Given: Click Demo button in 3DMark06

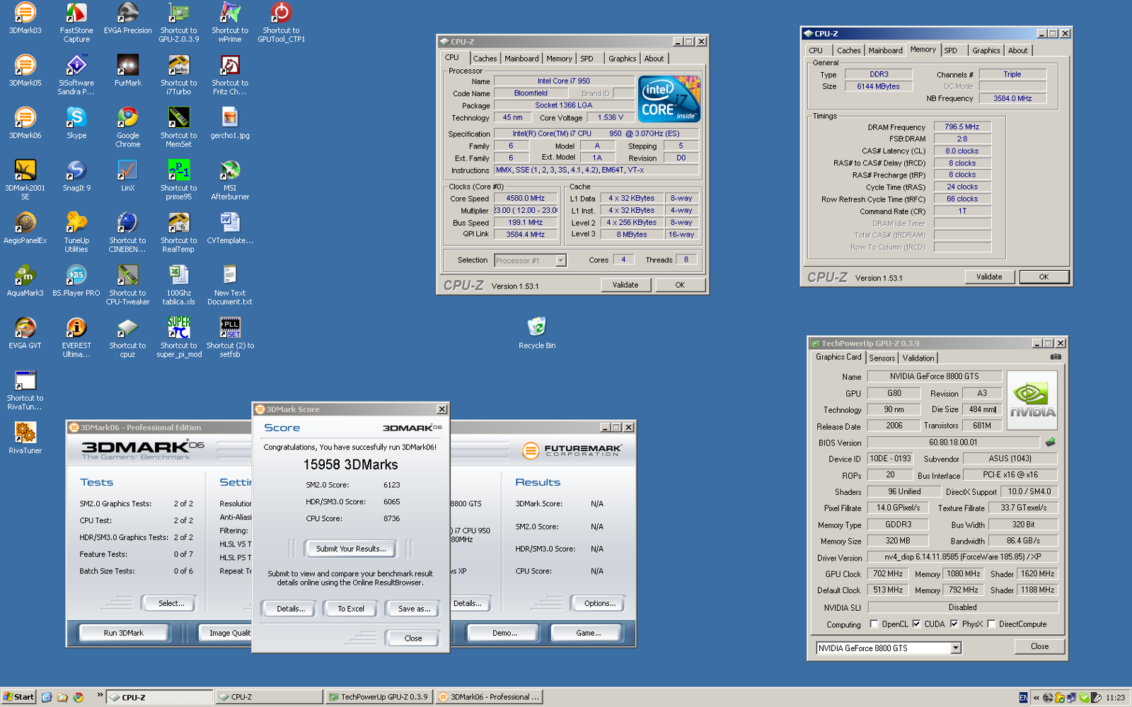Looking at the screenshot, I should (504, 633).
